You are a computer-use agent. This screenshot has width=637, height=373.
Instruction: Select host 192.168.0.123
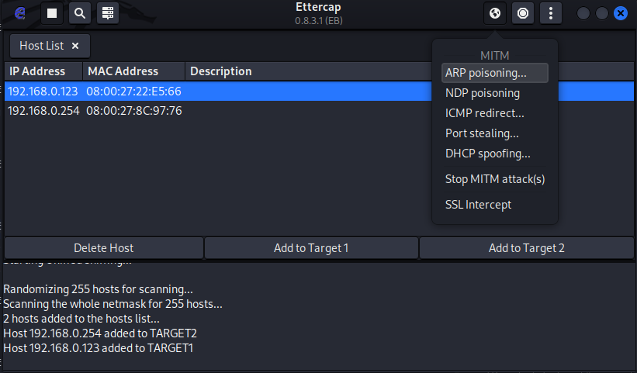[x=43, y=92]
